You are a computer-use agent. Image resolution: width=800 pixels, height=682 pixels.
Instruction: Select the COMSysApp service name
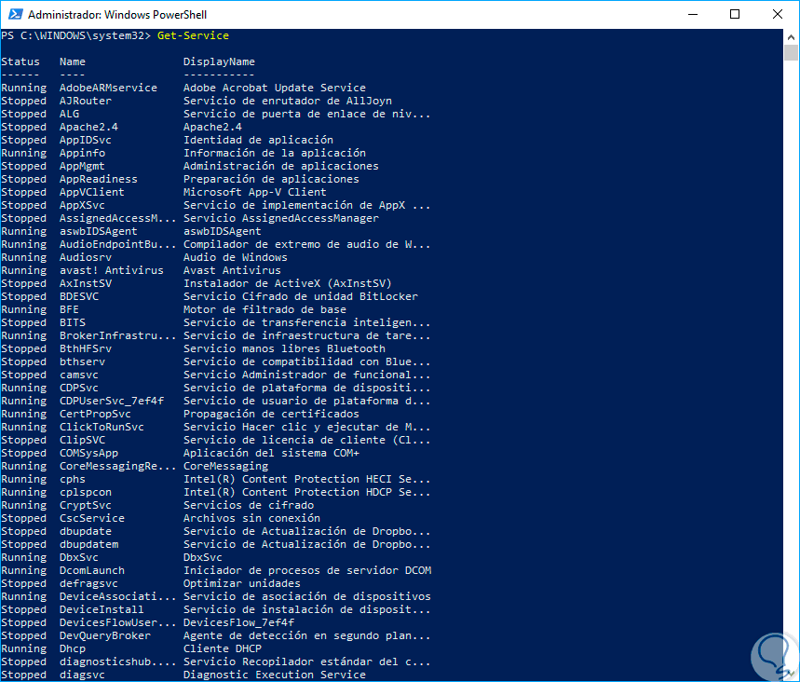pos(88,454)
